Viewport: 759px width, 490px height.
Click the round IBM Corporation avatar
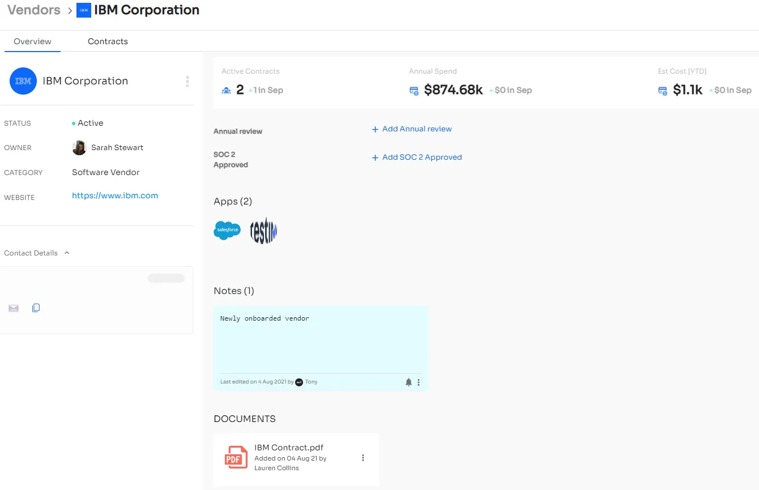(x=23, y=81)
